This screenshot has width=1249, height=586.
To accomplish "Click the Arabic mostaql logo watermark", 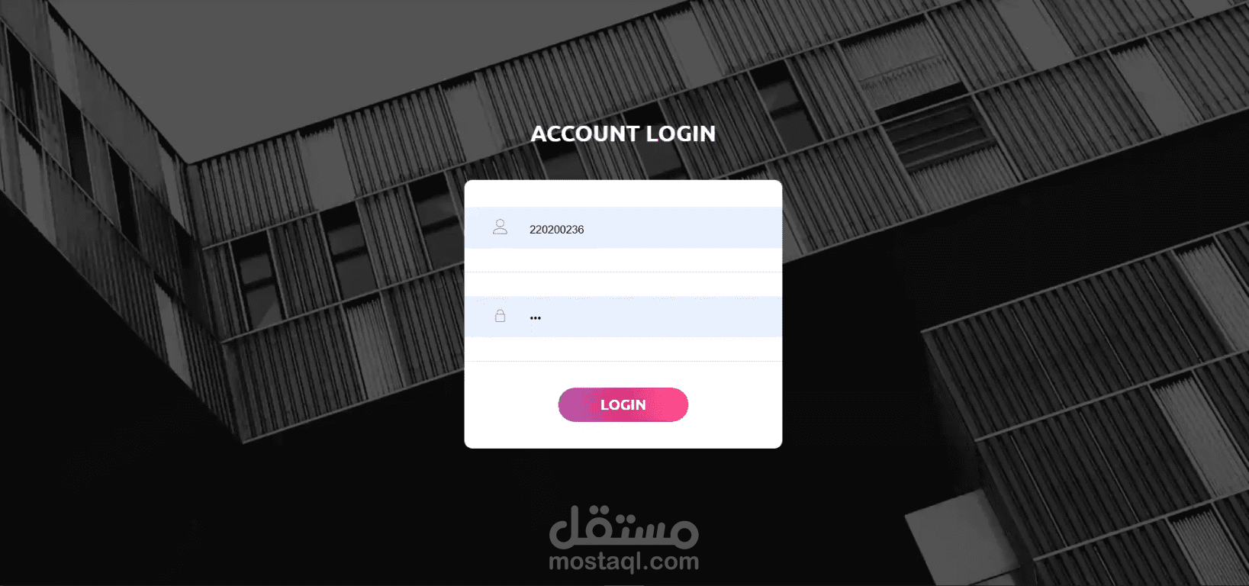I will pyautogui.click(x=624, y=526).
